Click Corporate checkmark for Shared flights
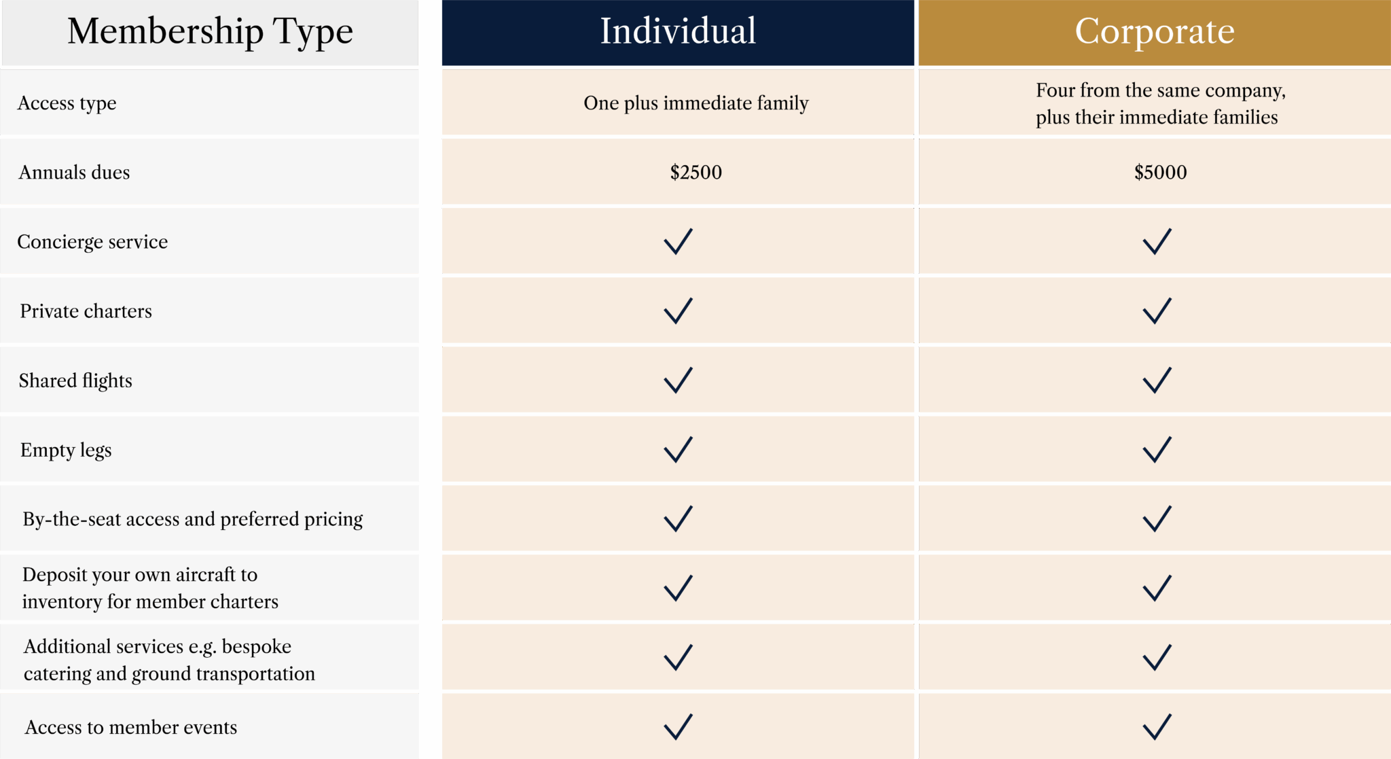Image resolution: width=1391 pixels, height=759 pixels. coord(1157,381)
